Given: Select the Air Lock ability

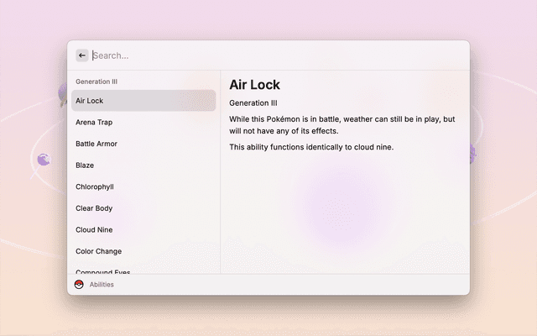Looking at the screenshot, I should coord(143,101).
